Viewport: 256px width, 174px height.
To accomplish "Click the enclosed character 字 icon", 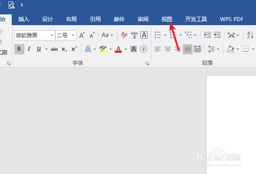I will (144, 49).
